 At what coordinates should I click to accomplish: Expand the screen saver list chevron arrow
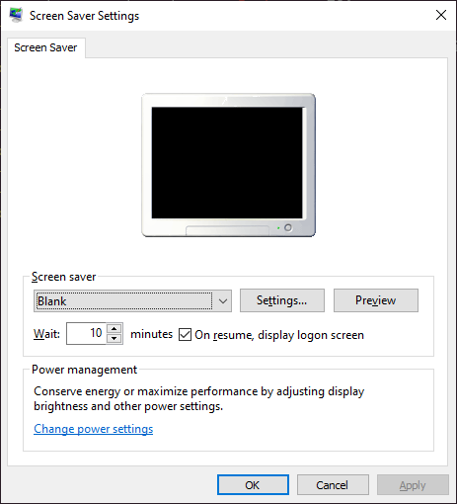coord(223,301)
